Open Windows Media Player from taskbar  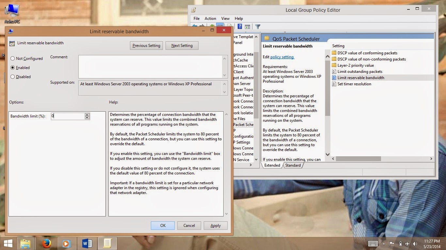(x=66, y=243)
